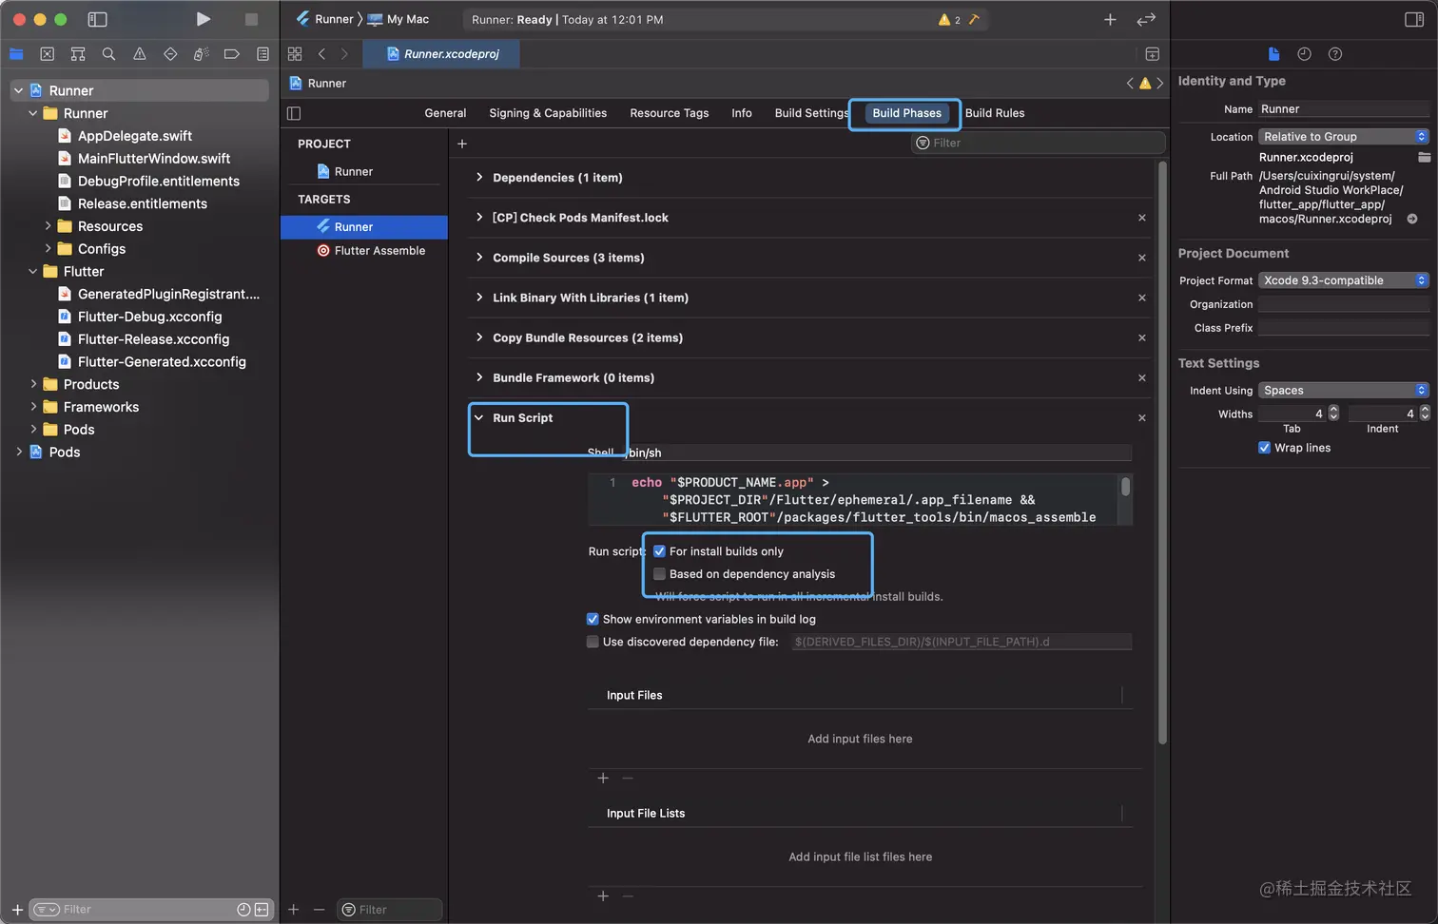The image size is (1438, 924).
Task: Toggle the inspectors panel icon
Action: tap(1414, 19)
